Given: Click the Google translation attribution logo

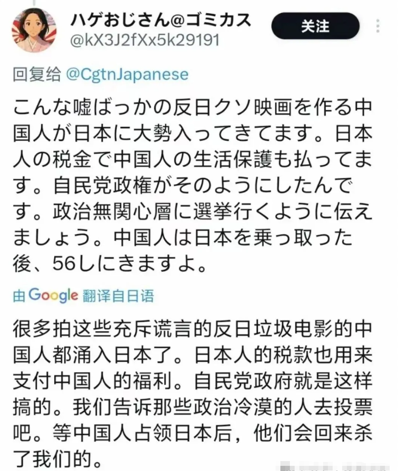Looking at the screenshot, I should (x=53, y=296).
